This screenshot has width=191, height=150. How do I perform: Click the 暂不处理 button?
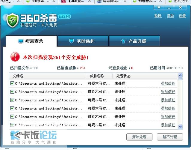pos(170,137)
